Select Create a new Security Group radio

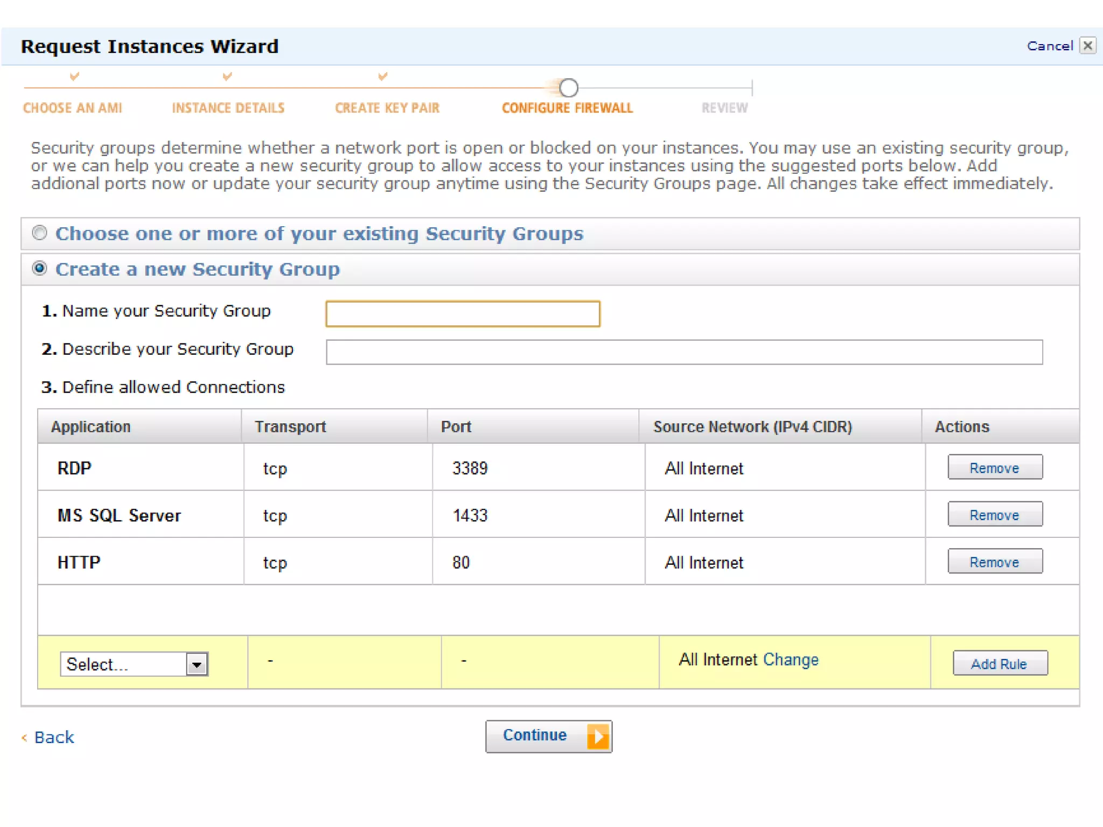point(39,268)
